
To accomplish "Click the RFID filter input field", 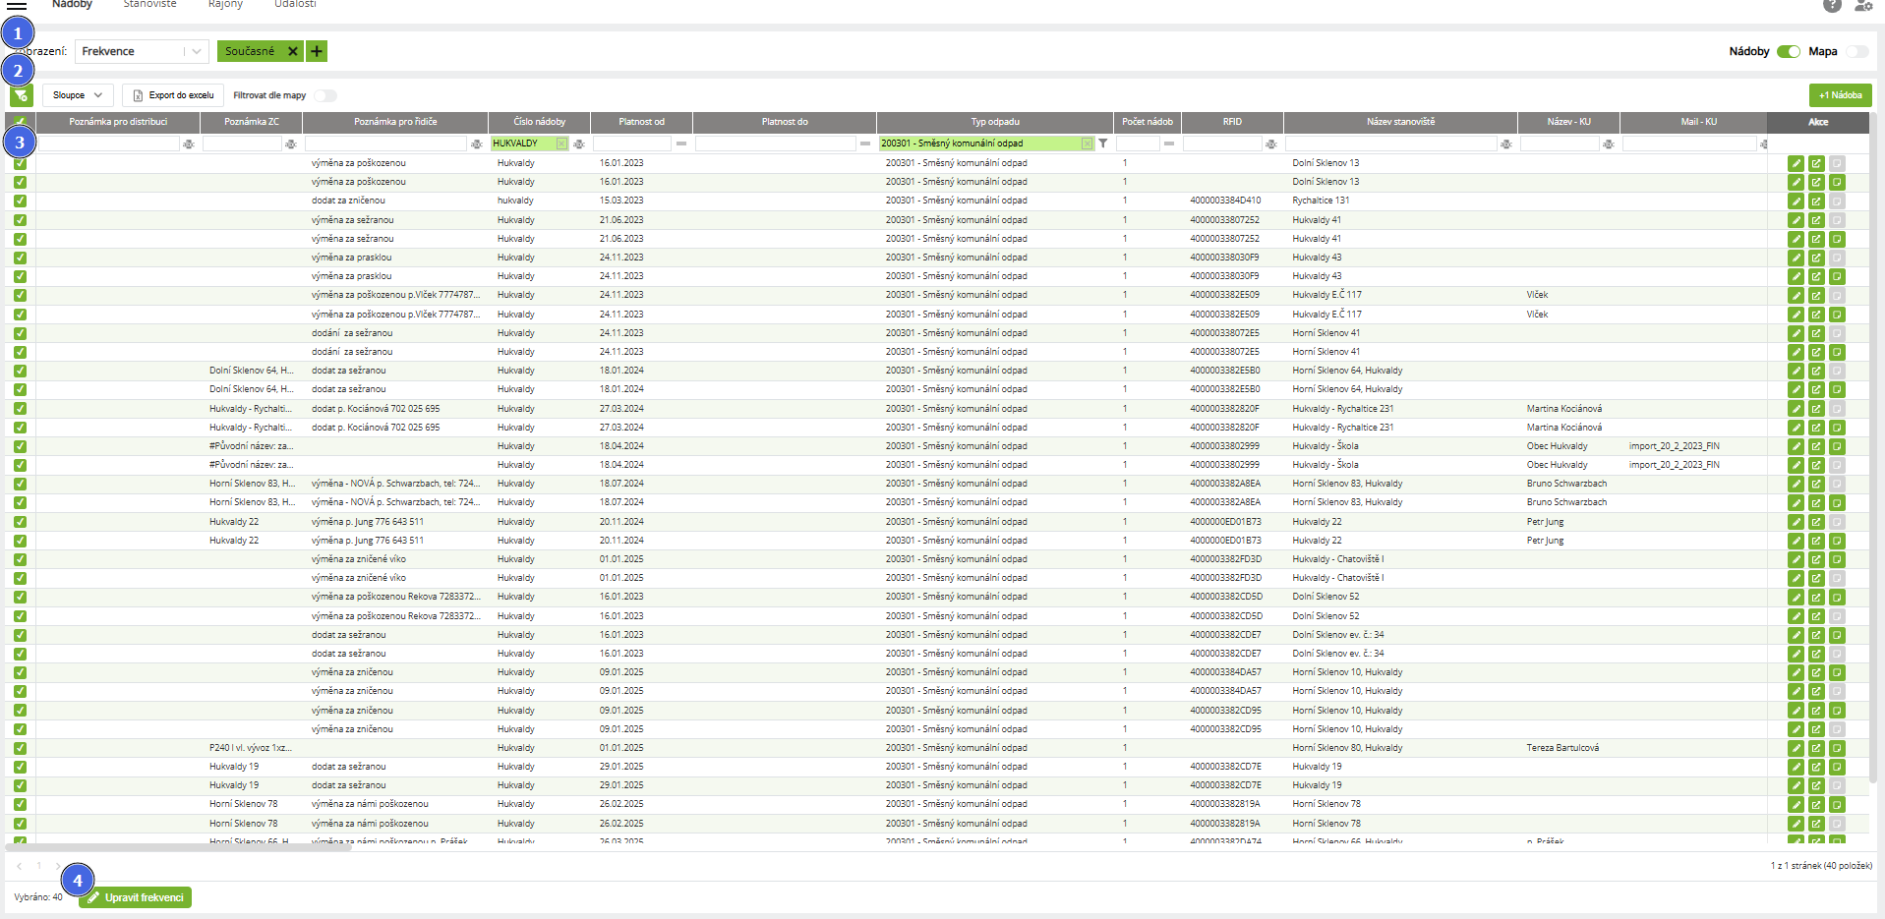I will coord(1222,144).
